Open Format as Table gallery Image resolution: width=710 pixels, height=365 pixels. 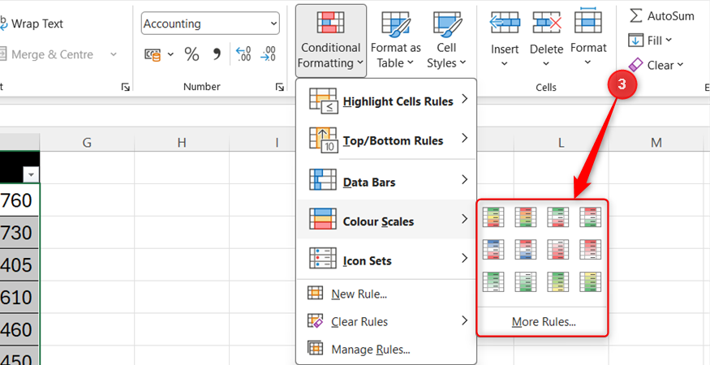[396, 41]
